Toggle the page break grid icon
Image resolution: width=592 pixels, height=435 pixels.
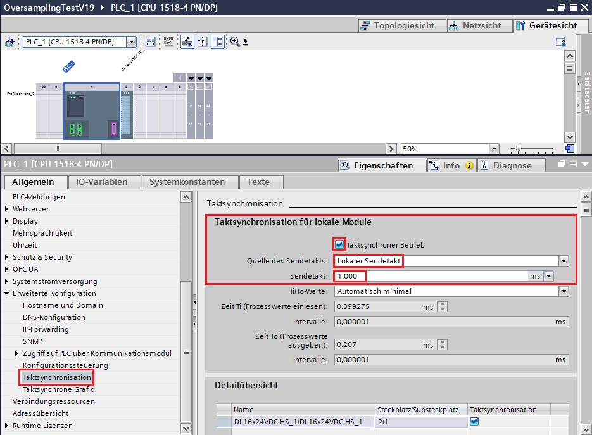pos(203,42)
